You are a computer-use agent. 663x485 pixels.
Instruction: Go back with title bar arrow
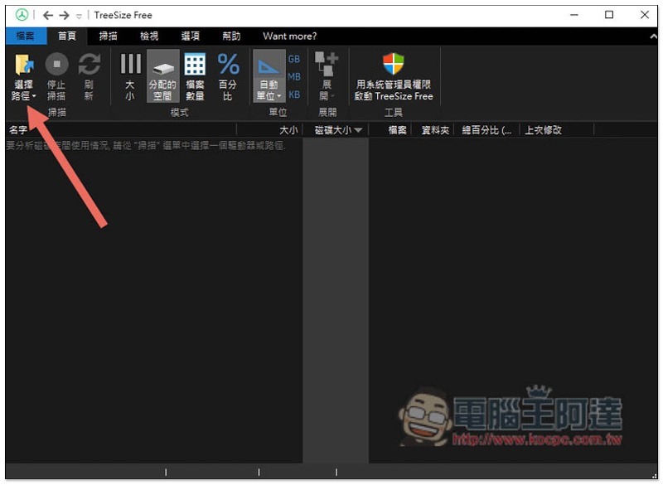pos(48,16)
